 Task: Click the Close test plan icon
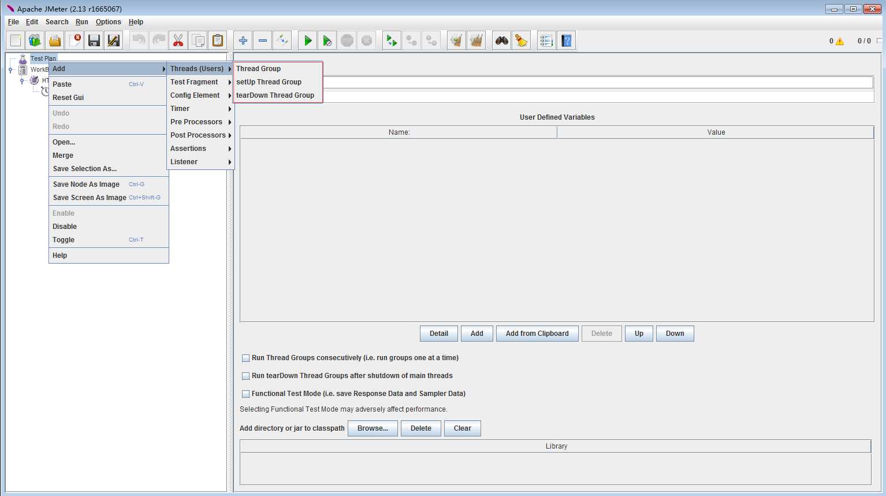pos(75,40)
